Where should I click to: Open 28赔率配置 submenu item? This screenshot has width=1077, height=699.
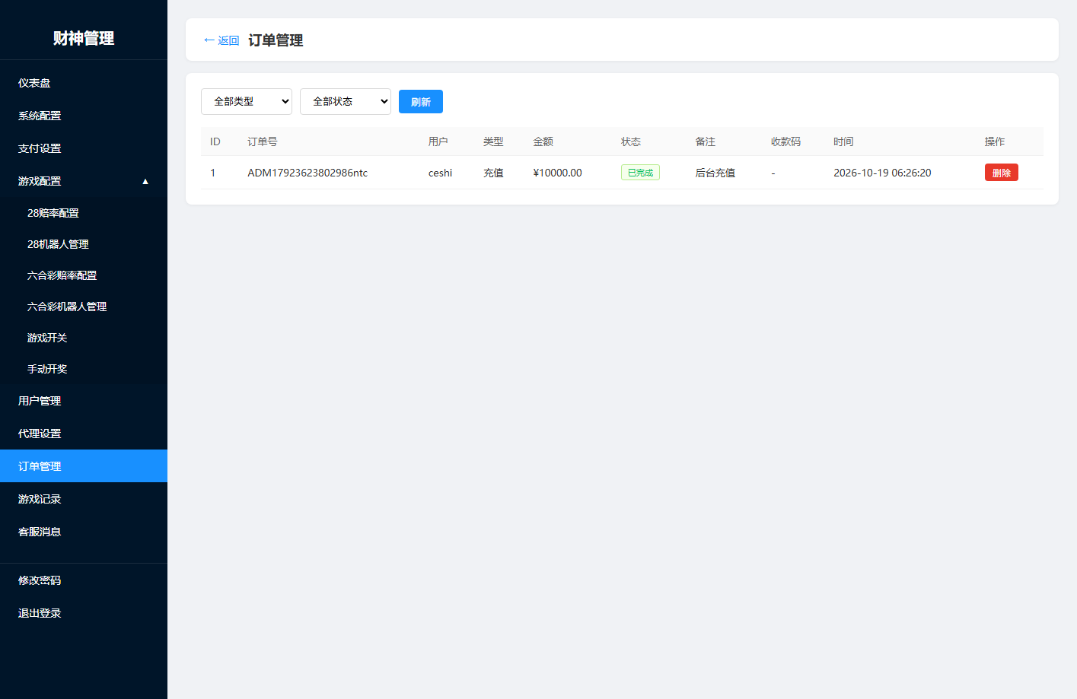click(84, 213)
